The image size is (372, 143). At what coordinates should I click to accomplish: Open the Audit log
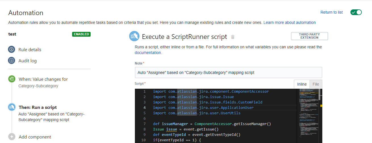[28, 61]
